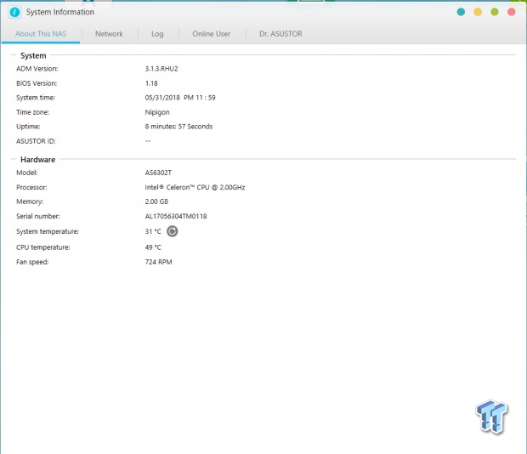Viewport: 527px width, 454px height.
Task: Open the Dr. ASUSTOR tab
Action: (280, 34)
